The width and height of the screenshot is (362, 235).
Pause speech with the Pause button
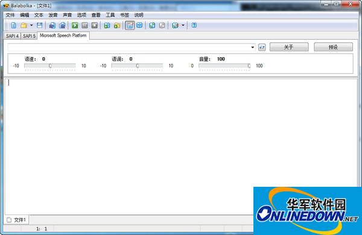[x=84, y=25]
